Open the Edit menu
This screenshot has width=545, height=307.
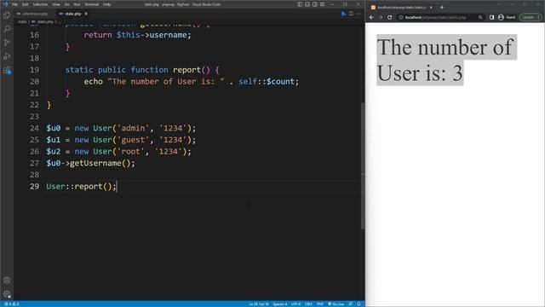coord(25,4)
